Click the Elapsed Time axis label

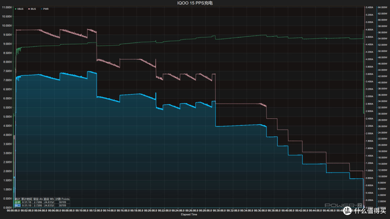point(189,215)
